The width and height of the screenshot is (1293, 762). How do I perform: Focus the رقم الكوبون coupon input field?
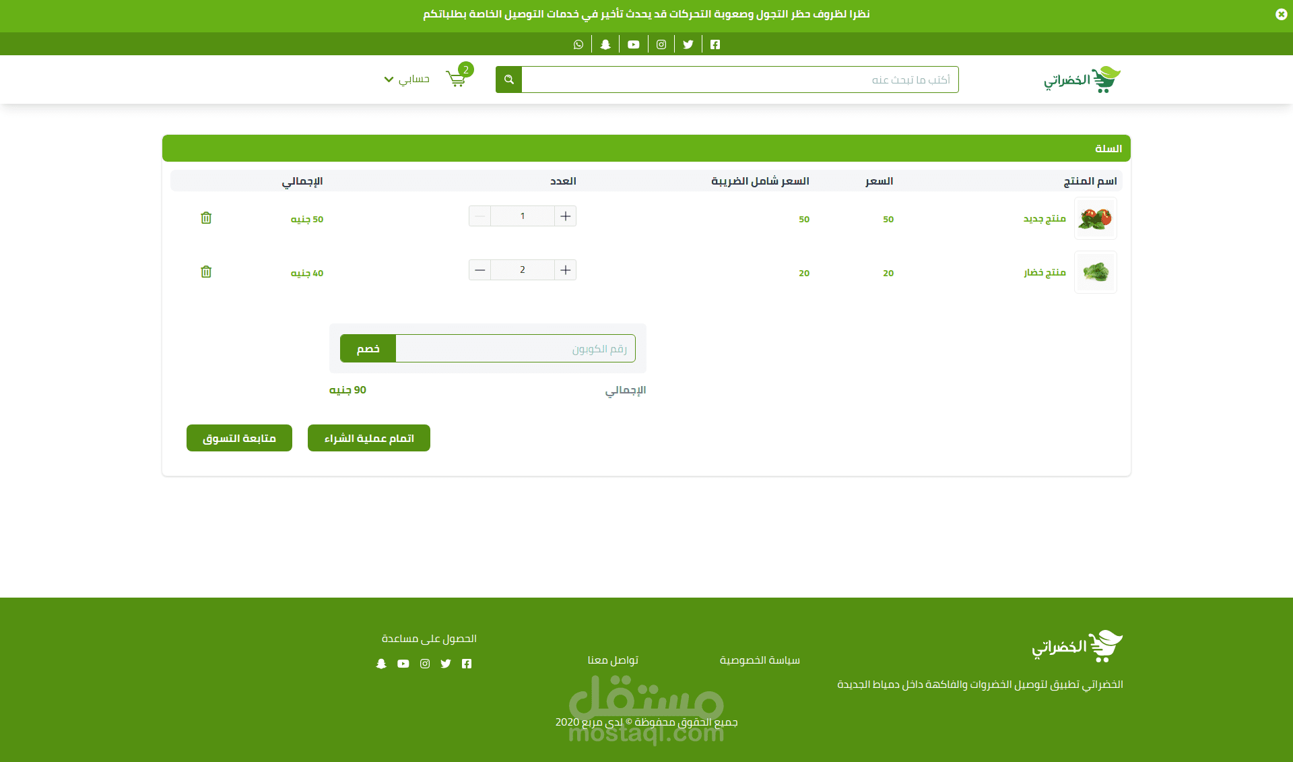point(515,348)
